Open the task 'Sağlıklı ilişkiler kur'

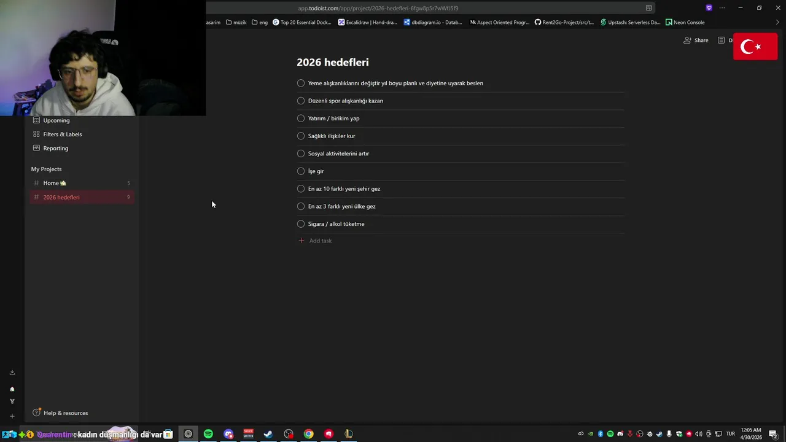(332, 136)
